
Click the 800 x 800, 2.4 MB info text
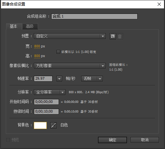(x=89, y=92)
